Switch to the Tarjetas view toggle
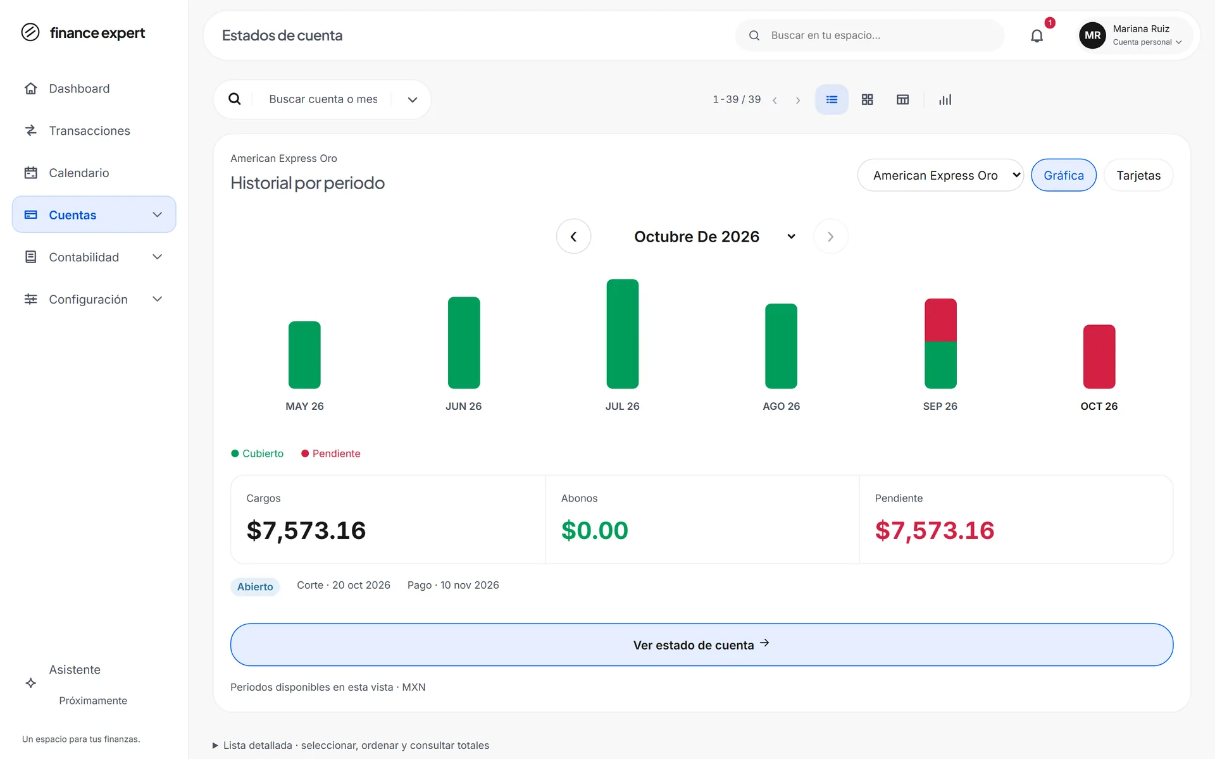1215x759 pixels. point(1138,175)
